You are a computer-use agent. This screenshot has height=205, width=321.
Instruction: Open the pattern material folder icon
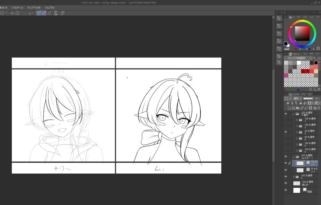[x=279, y=26]
